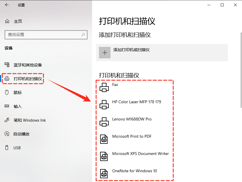Viewport: 242px width, 182px height.
Task: Click the HP Color Laser MFP printer icon
Action: click(x=104, y=105)
